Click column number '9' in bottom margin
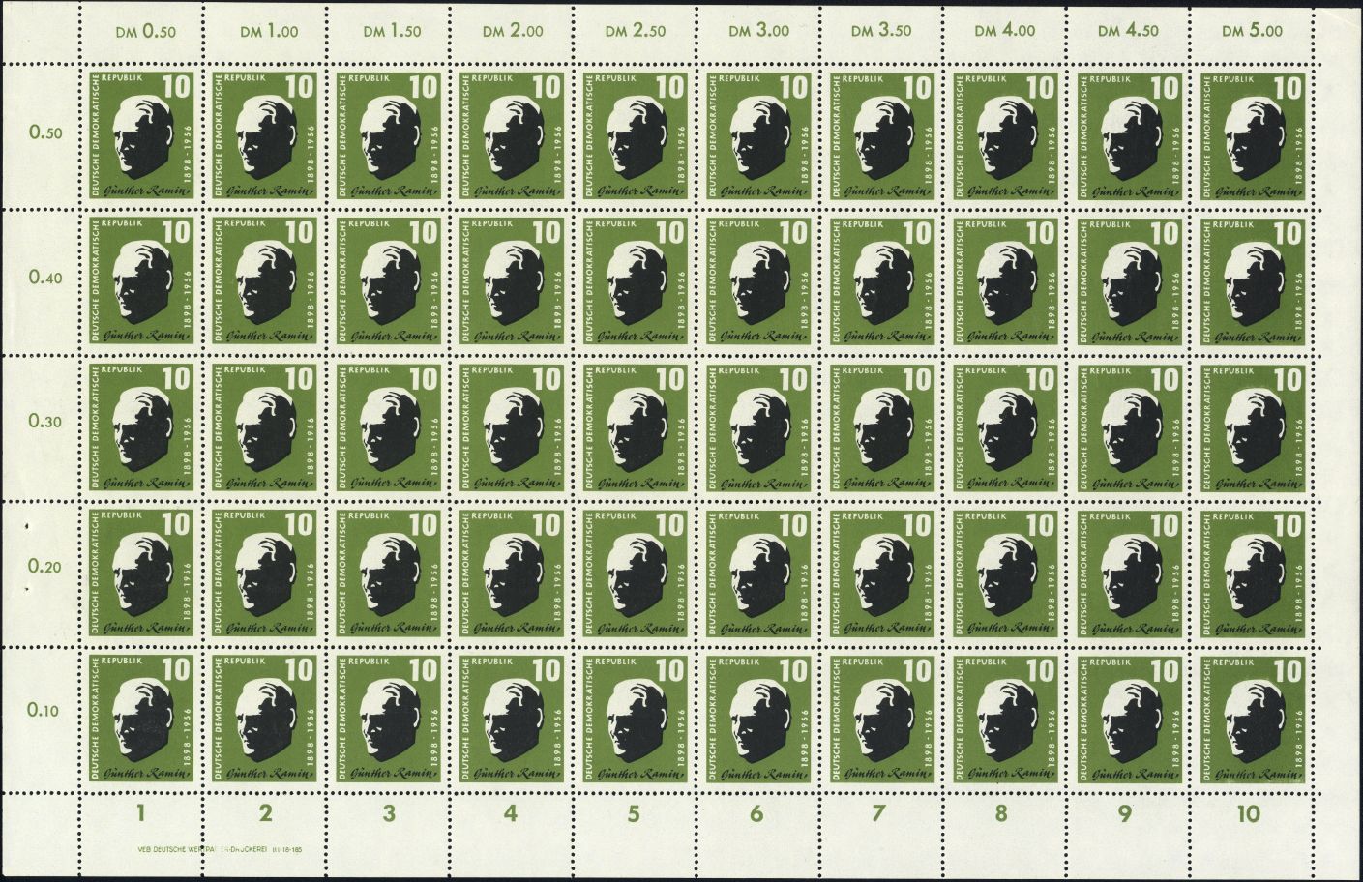The image size is (1363, 882). coord(1125,813)
